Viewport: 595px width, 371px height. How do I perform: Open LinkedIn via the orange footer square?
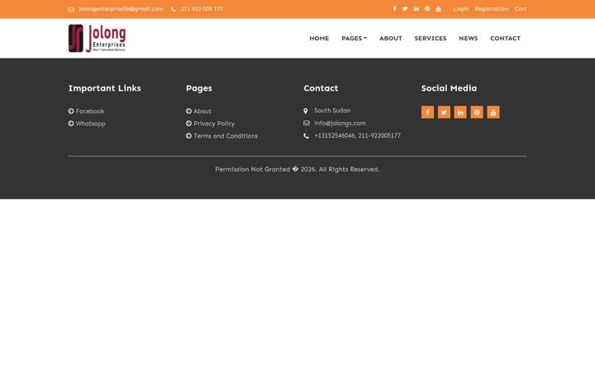(460, 112)
